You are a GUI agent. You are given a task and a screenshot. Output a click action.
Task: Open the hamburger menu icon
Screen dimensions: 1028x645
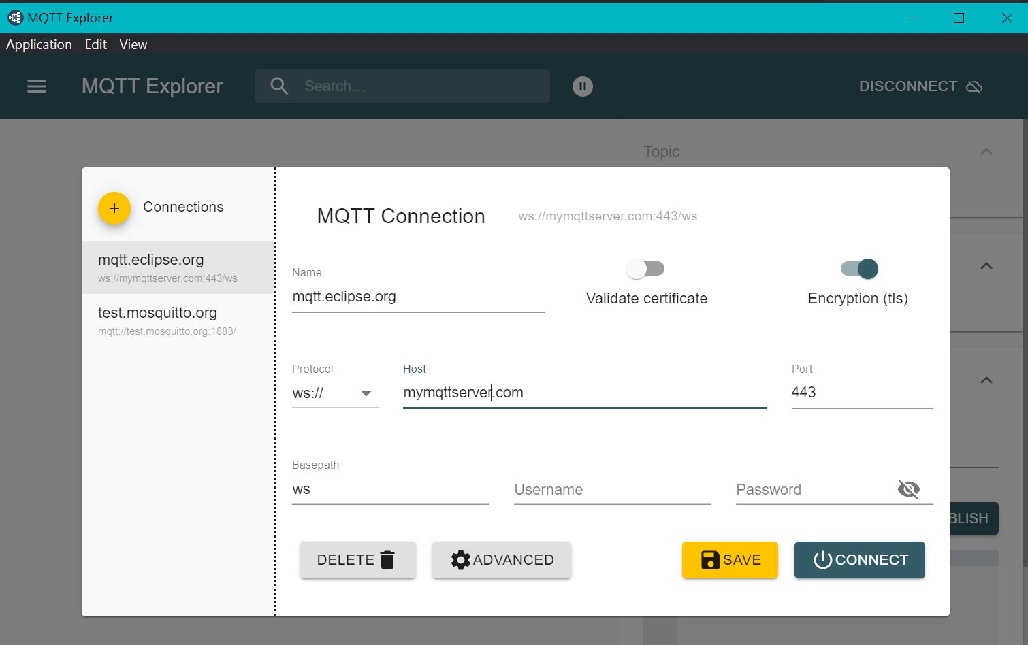click(37, 86)
